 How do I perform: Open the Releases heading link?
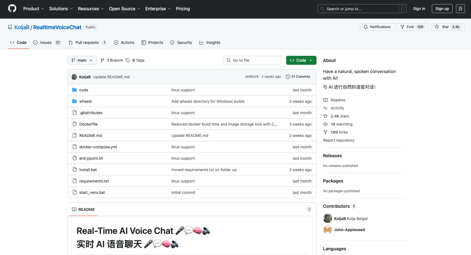pos(332,156)
